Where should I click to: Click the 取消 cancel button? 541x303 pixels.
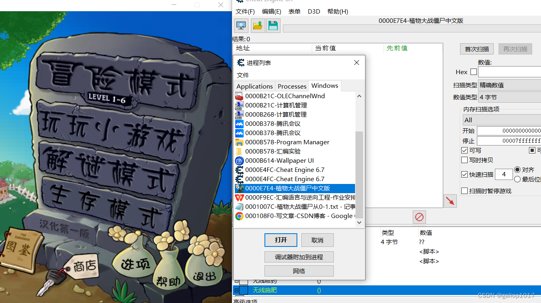317,240
